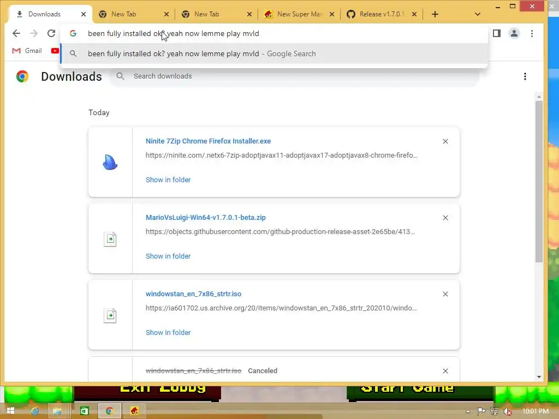Click the network tray icon

pos(494,411)
